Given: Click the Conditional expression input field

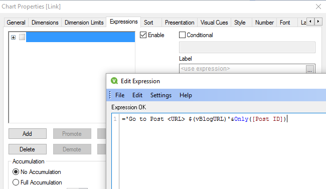Looking at the screenshot, I should coord(247,48).
